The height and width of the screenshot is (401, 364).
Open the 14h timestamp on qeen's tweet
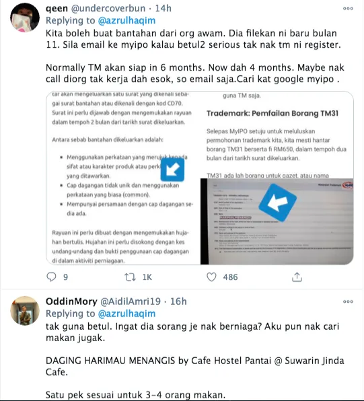coord(163,9)
